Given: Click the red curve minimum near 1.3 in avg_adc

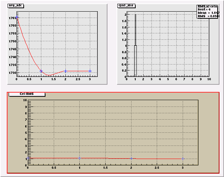Looking at the screenshot, I should click(x=49, y=75).
